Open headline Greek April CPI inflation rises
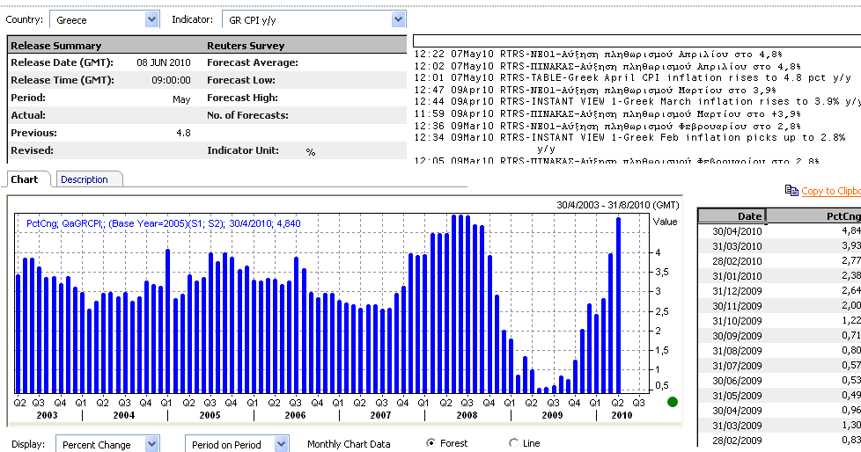861x452 pixels. [633, 78]
